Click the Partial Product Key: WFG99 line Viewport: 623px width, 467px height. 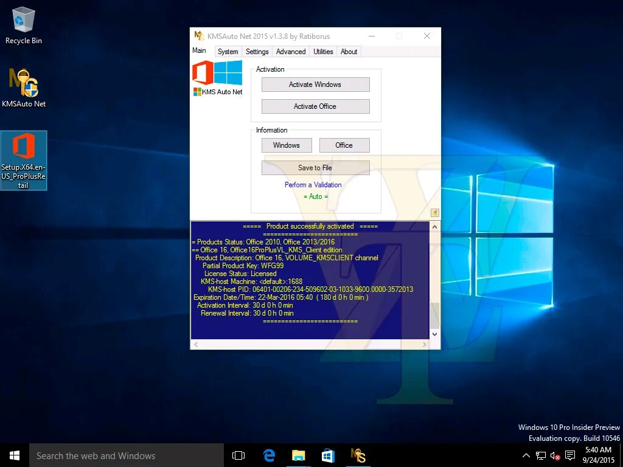coord(243,266)
